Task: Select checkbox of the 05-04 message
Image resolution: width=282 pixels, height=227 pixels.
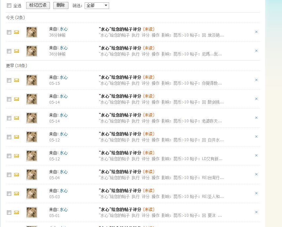Action: (x=9, y=175)
